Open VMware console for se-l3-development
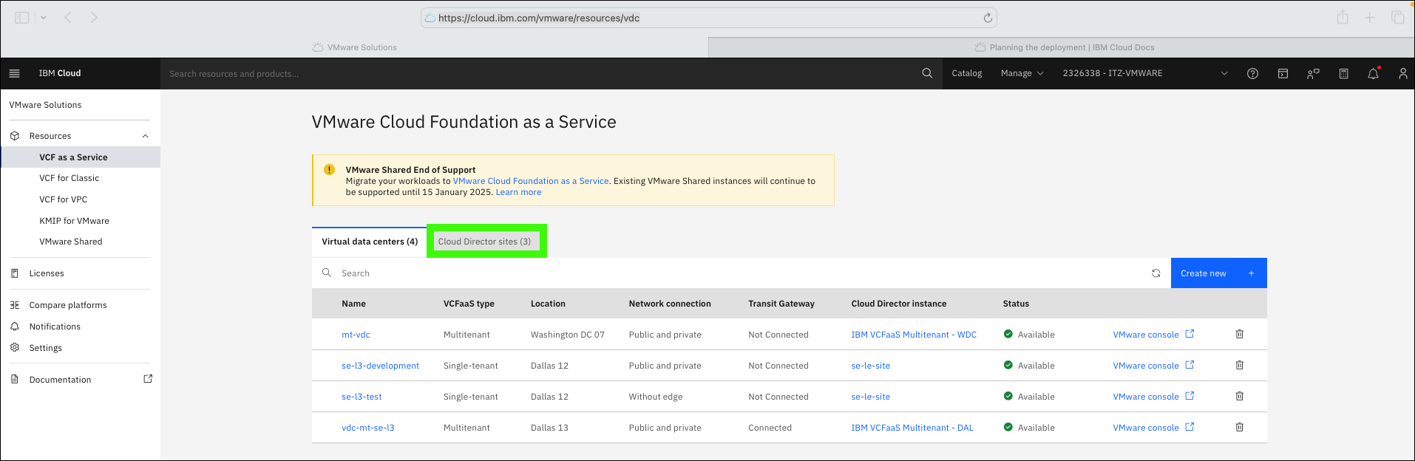Image resolution: width=1415 pixels, height=461 pixels. (1153, 366)
